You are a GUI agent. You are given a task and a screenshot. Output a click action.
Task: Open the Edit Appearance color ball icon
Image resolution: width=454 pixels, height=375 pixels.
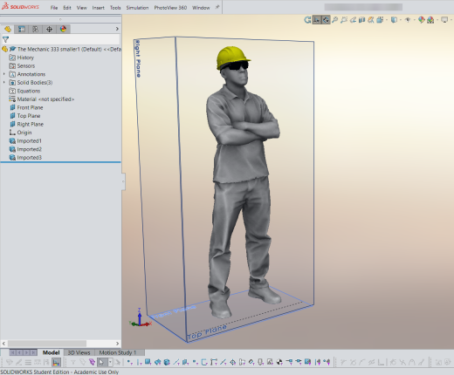click(421, 20)
